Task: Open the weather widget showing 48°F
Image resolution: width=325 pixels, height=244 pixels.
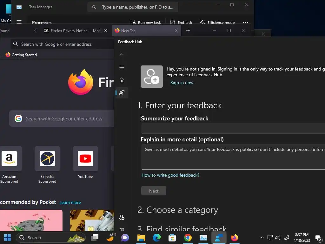Action: [x=110, y=238]
